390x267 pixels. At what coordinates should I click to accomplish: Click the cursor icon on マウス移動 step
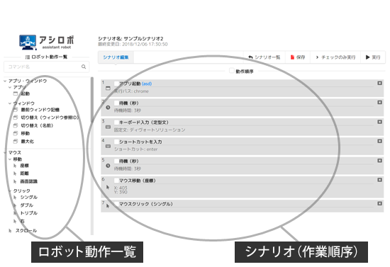108,187
